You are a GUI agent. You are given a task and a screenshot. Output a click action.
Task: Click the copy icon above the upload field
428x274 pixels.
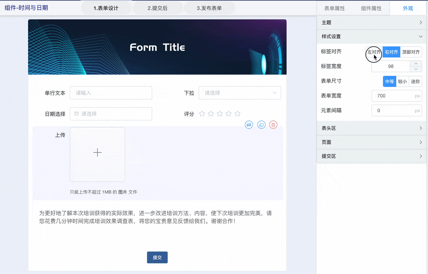(x=261, y=125)
